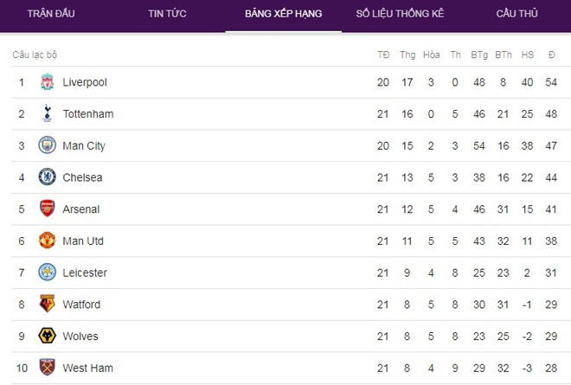Click the West Ham club crest
Viewport: 571px width, 385px height.
click(x=47, y=367)
